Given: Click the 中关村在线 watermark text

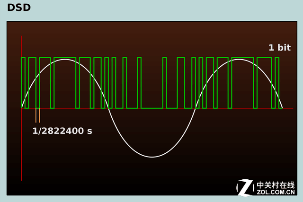Looking at the screenshot, I should (276, 185).
